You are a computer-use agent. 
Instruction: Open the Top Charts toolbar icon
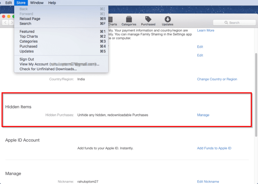(112, 21)
